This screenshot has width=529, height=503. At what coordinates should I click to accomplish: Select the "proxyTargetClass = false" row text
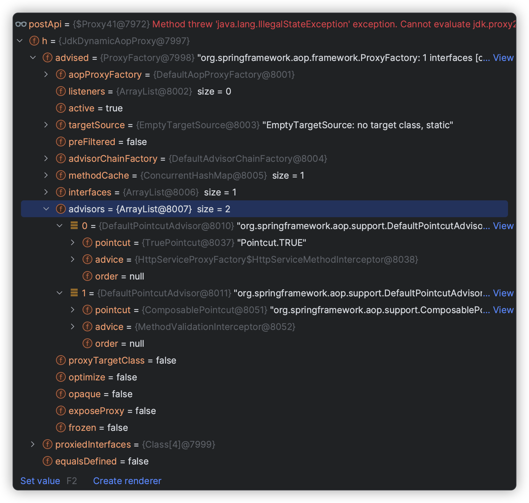coord(122,360)
